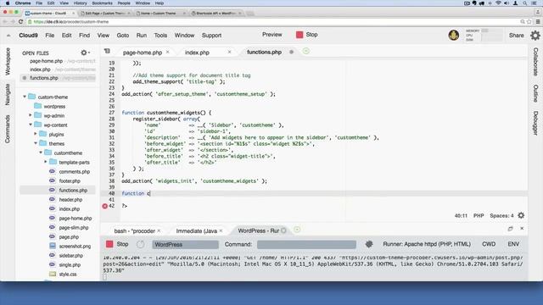Close the index.php editor tab
543x305 pixels.
229,52
